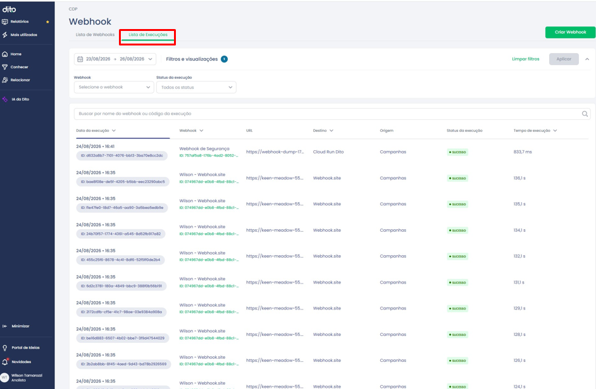Click the filter count badge
The height and width of the screenshot is (389, 596).
[224, 59]
